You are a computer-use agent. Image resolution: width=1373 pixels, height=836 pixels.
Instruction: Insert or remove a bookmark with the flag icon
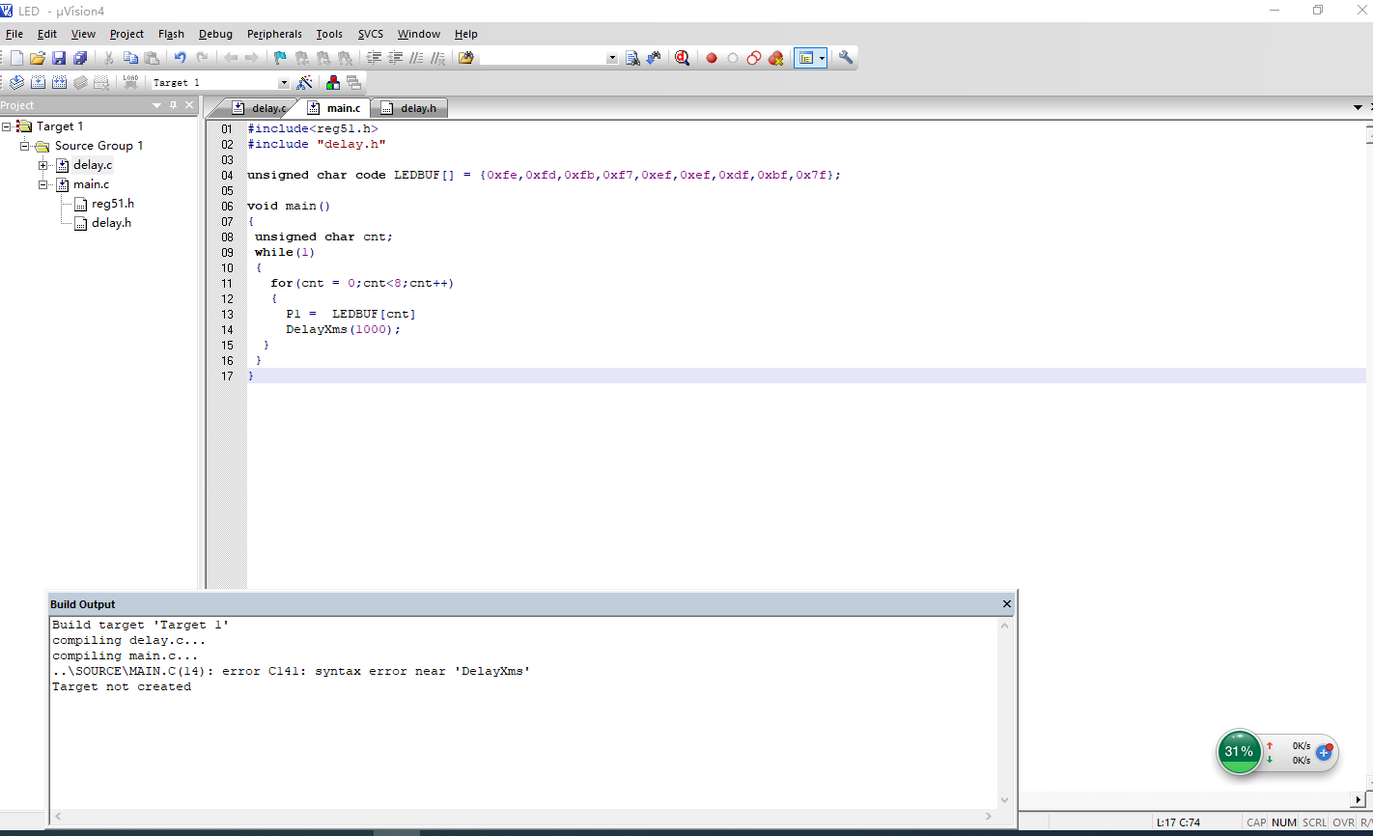pos(280,58)
